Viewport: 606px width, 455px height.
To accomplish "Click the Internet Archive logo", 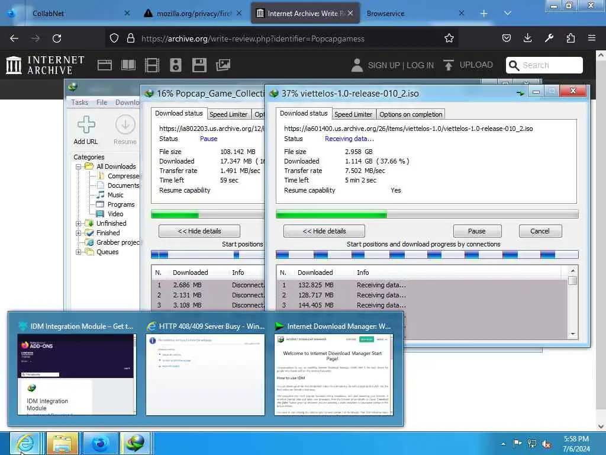I will (x=45, y=65).
